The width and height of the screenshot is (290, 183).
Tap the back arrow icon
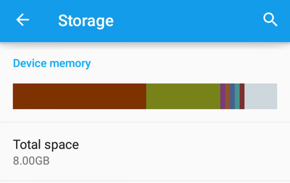point(23,20)
